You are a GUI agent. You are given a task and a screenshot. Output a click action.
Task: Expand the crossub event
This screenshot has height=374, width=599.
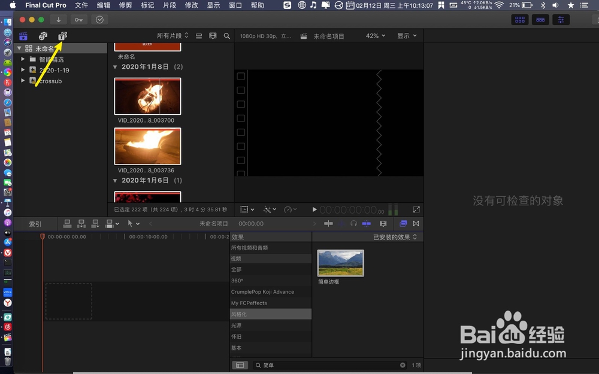tap(23, 80)
